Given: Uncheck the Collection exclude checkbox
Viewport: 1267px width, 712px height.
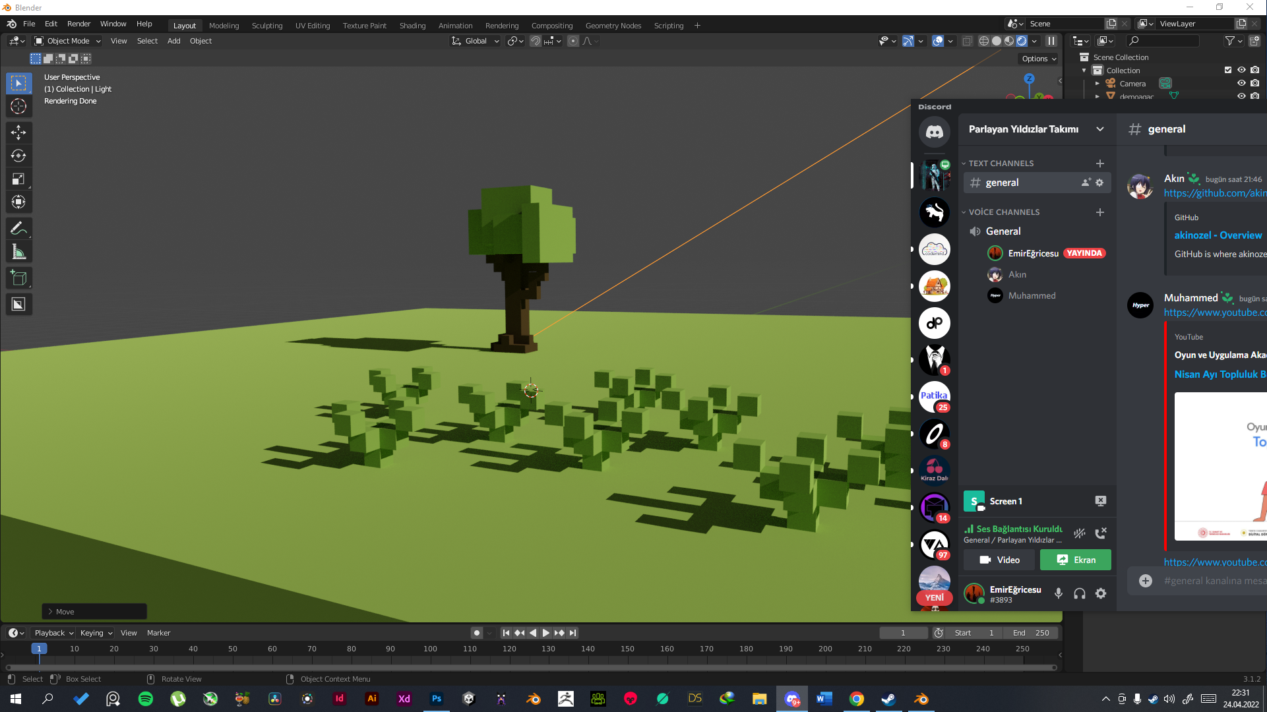Looking at the screenshot, I should tap(1227, 70).
